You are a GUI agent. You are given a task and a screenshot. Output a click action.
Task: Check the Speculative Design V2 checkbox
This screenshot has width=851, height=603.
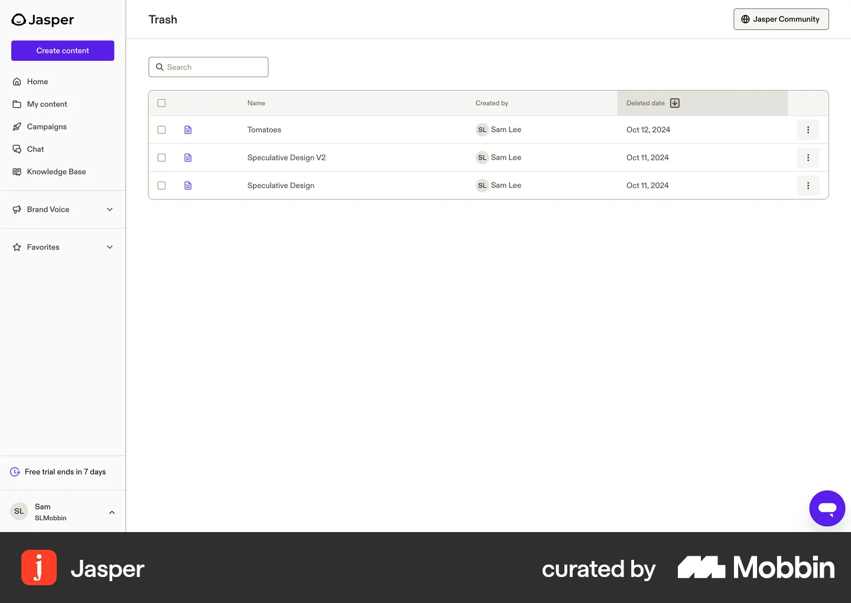tap(161, 157)
